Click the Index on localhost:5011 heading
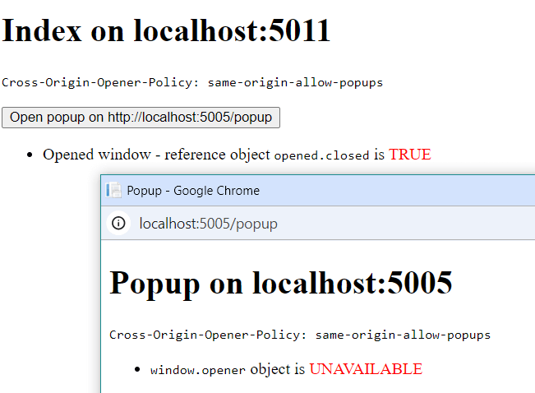 [166, 30]
